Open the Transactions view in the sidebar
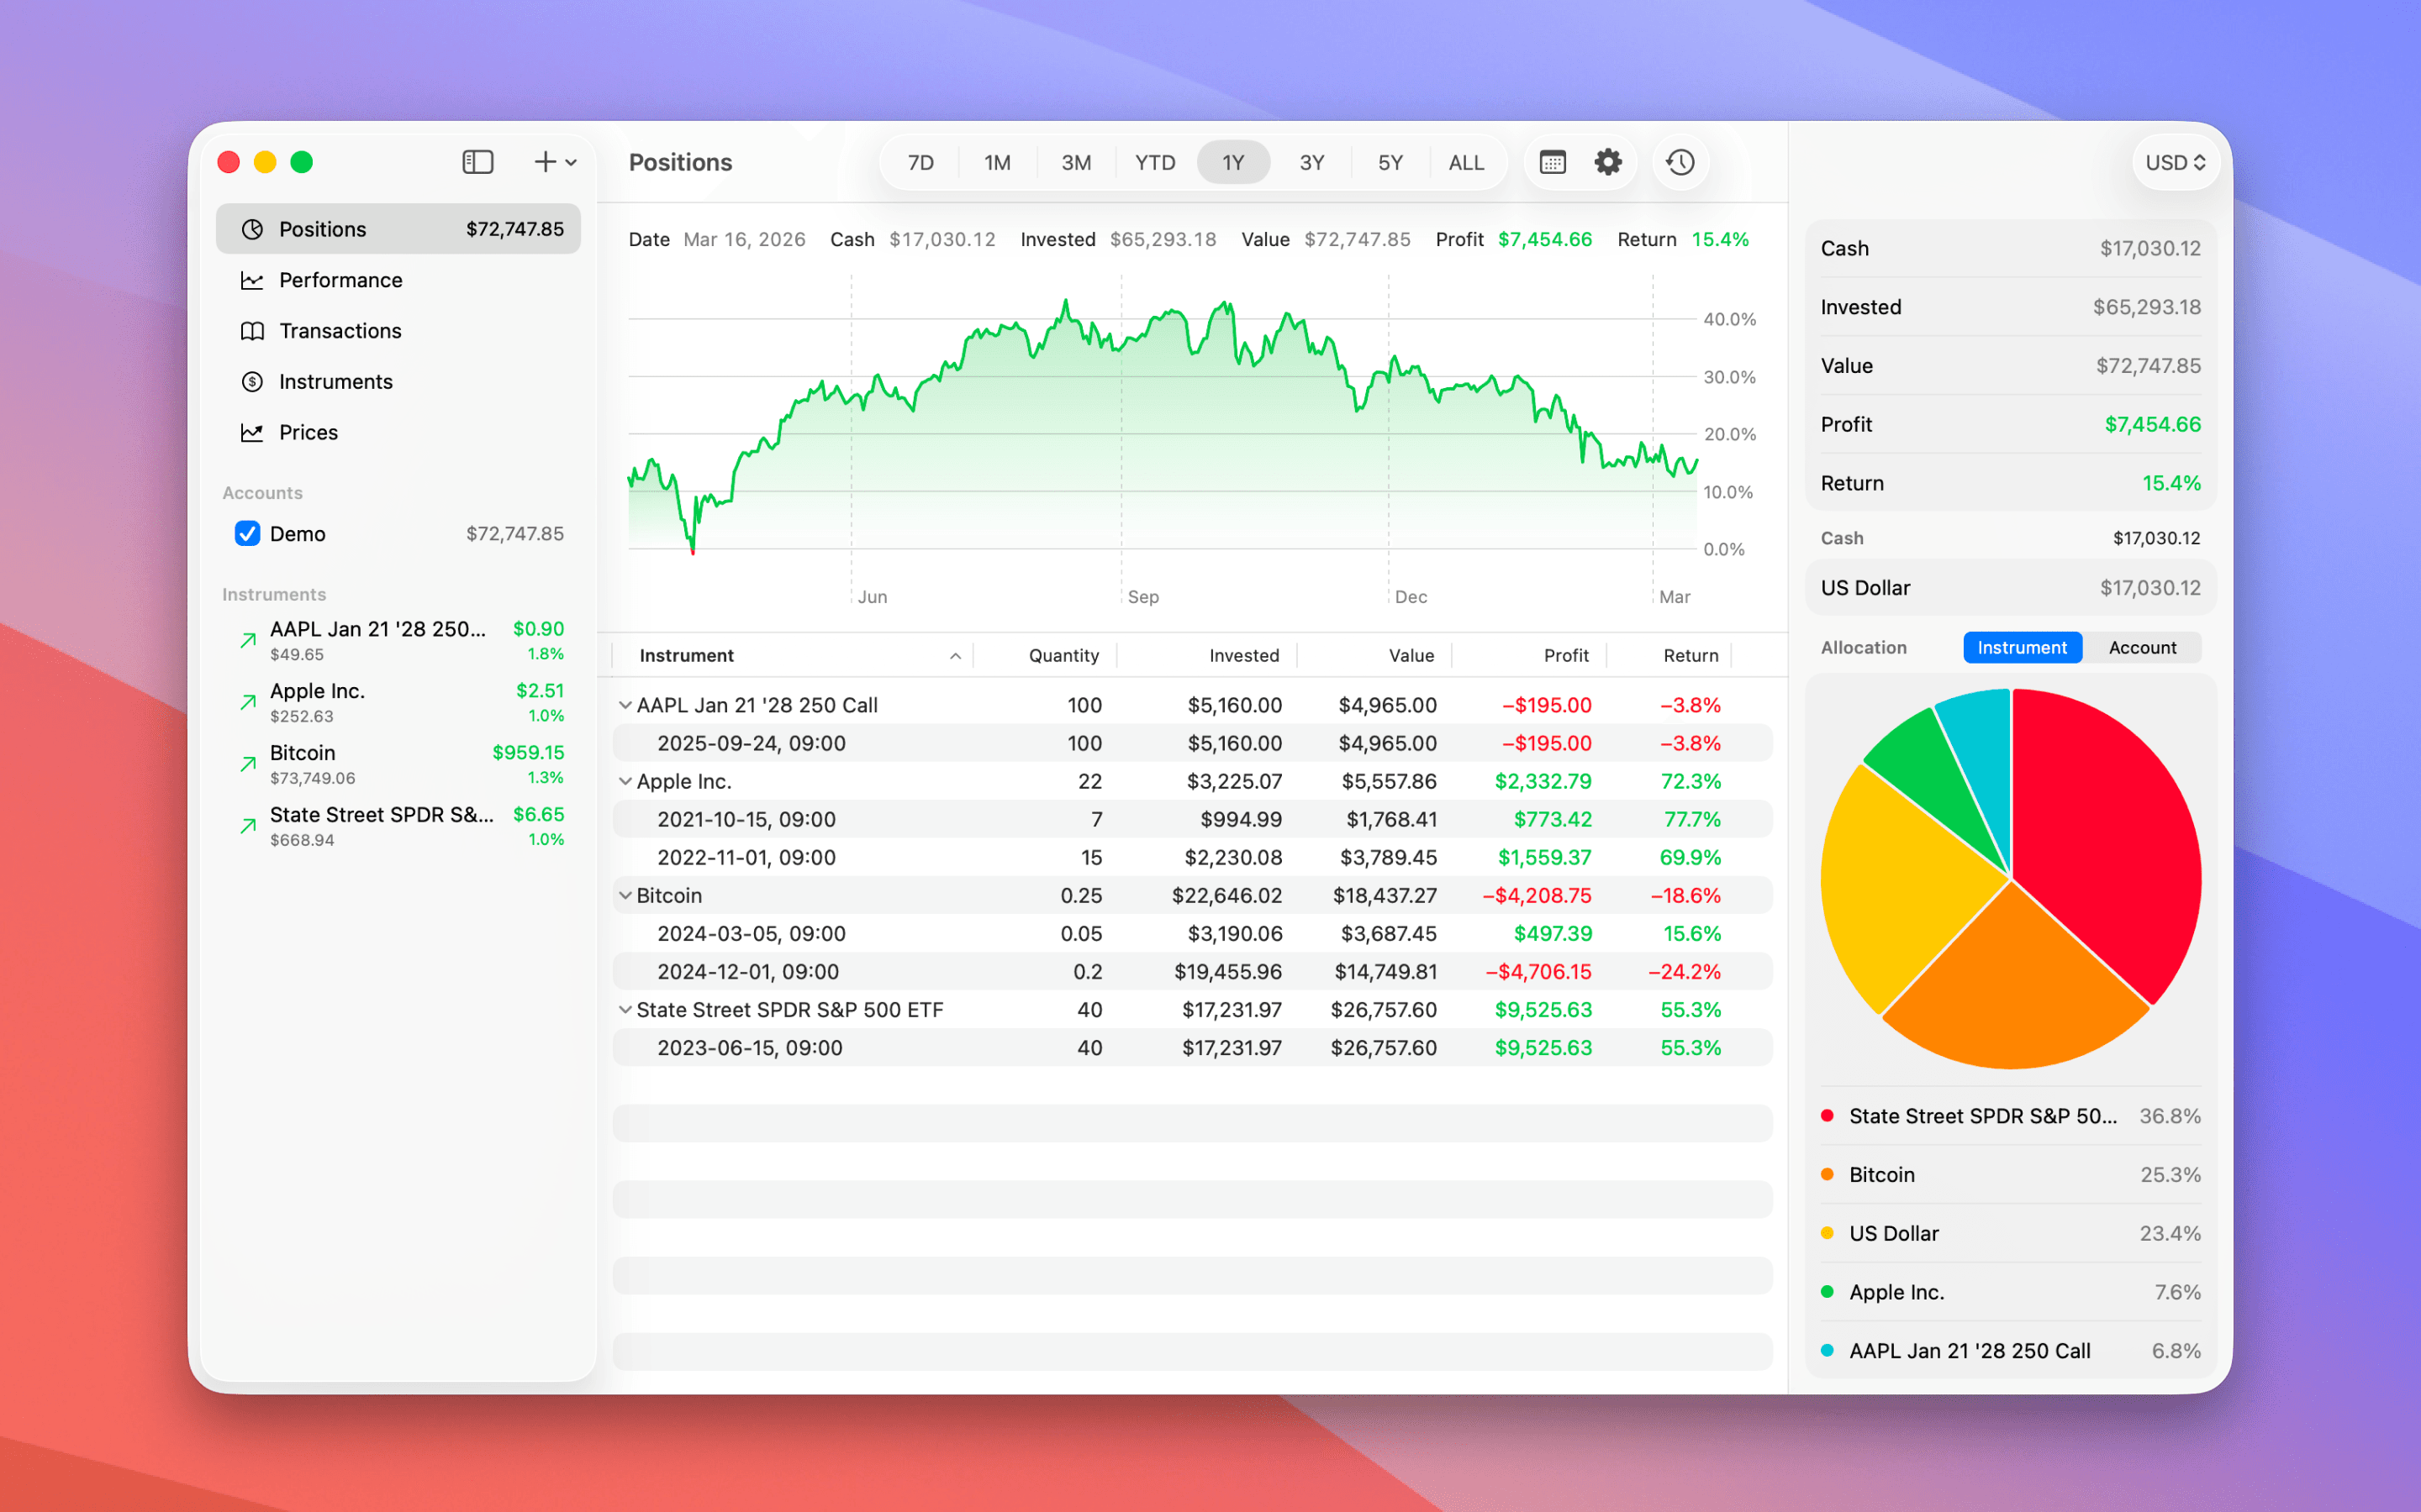Image resolution: width=2421 pixels, height=1512 pixels. coord(340,330)
